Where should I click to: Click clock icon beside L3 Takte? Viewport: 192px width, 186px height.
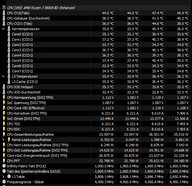pyautogui.click(x=9, y=176)
